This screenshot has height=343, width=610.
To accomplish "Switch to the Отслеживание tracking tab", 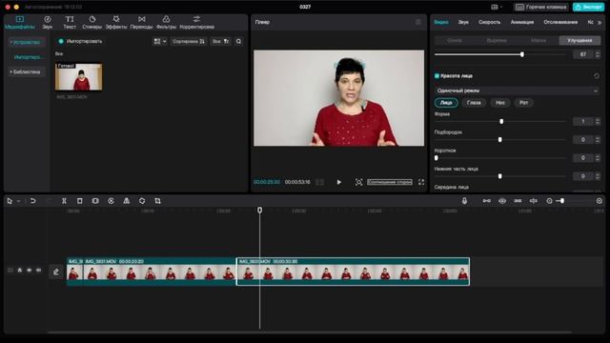I will point(560,22).
